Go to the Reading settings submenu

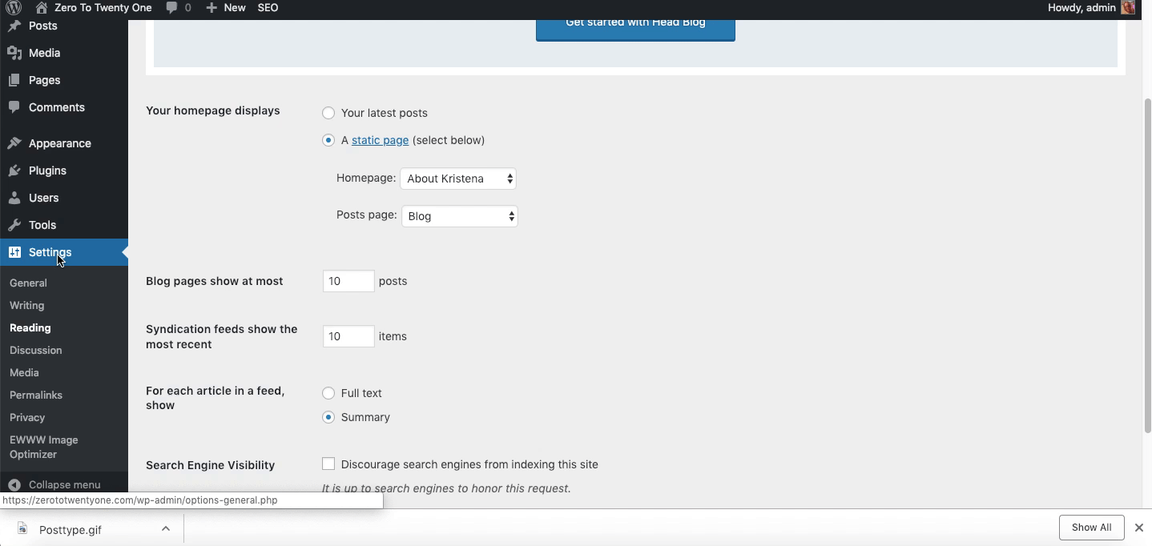[30, 327]
